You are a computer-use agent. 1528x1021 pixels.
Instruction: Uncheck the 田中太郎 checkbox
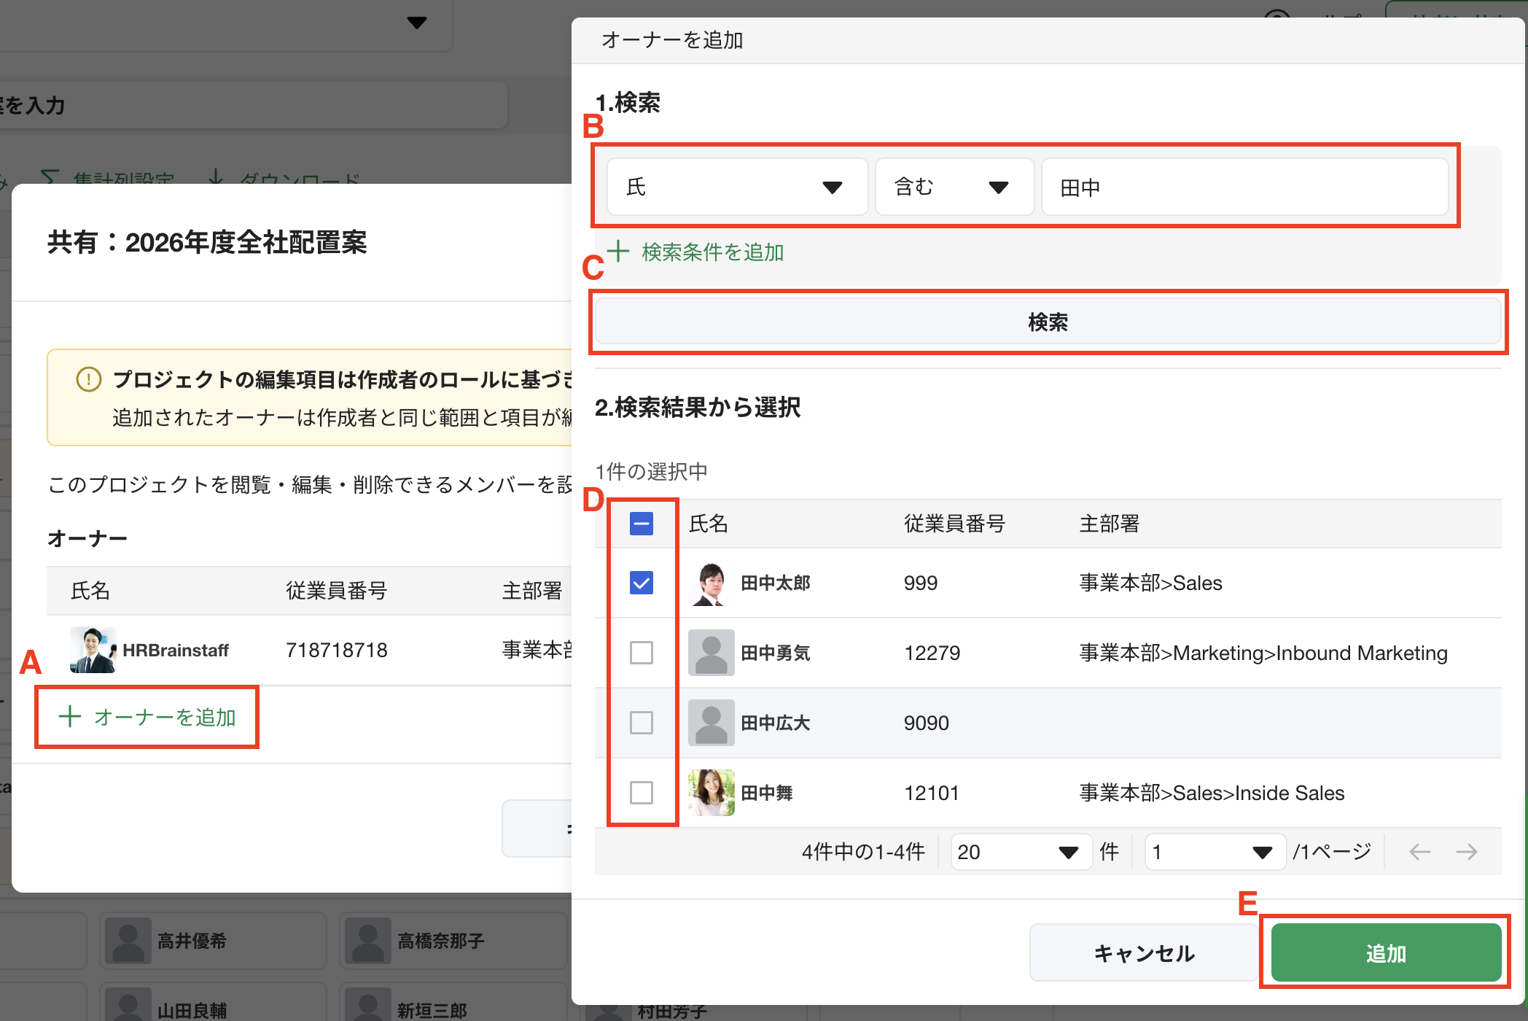[x=642, y=583]
